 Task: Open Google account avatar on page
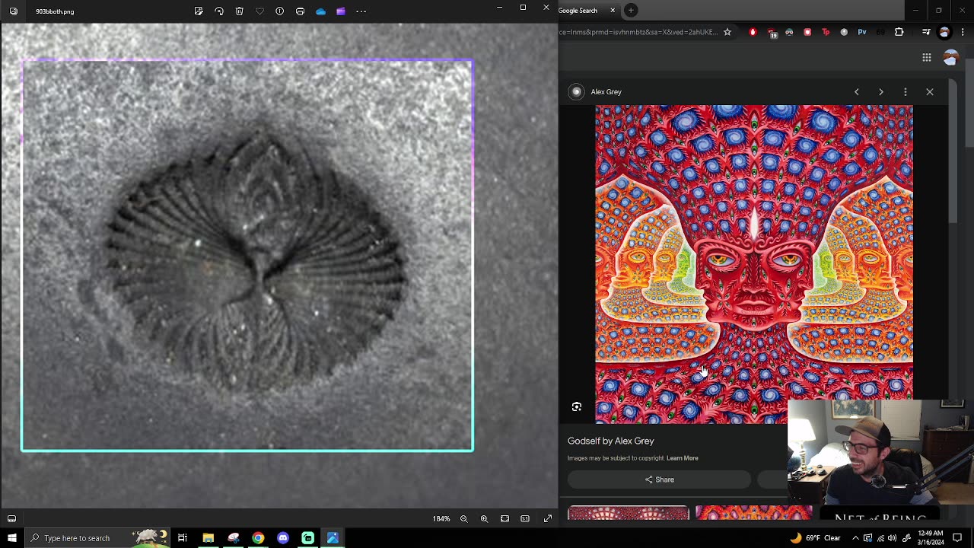(951, 57)
